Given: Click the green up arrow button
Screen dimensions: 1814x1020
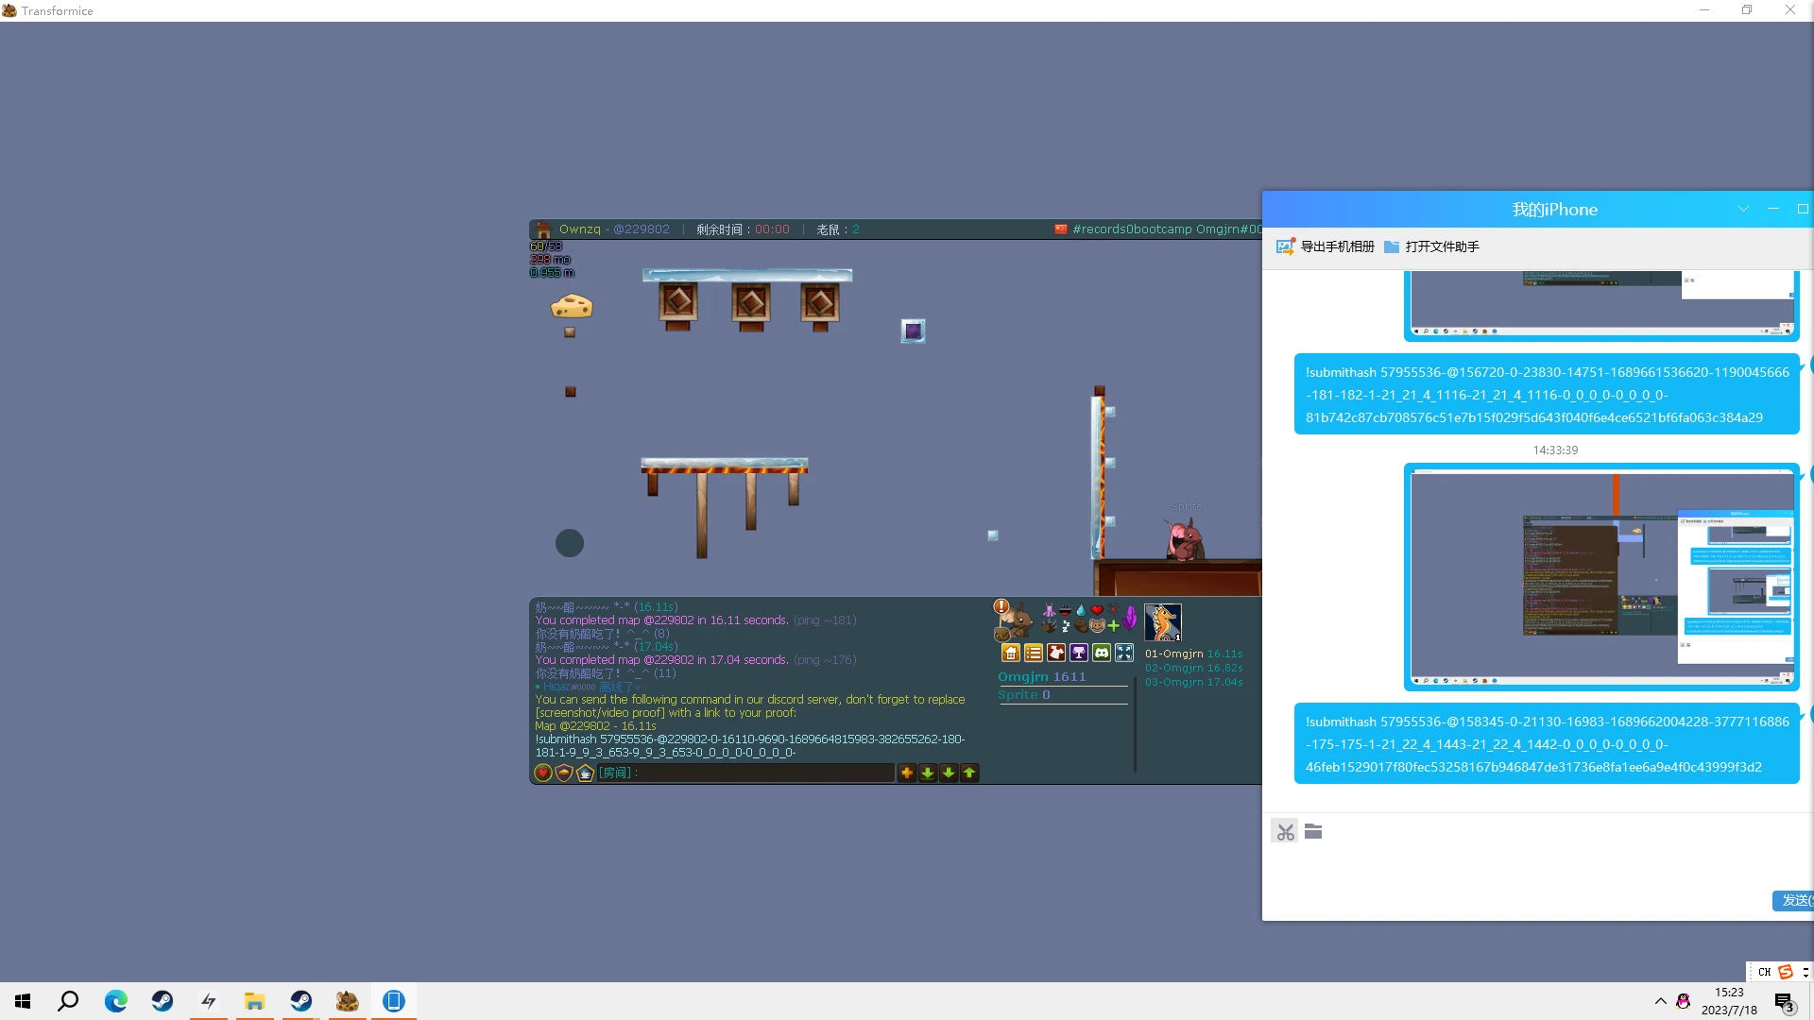Looking at the screenshot, I should [969, 773].
